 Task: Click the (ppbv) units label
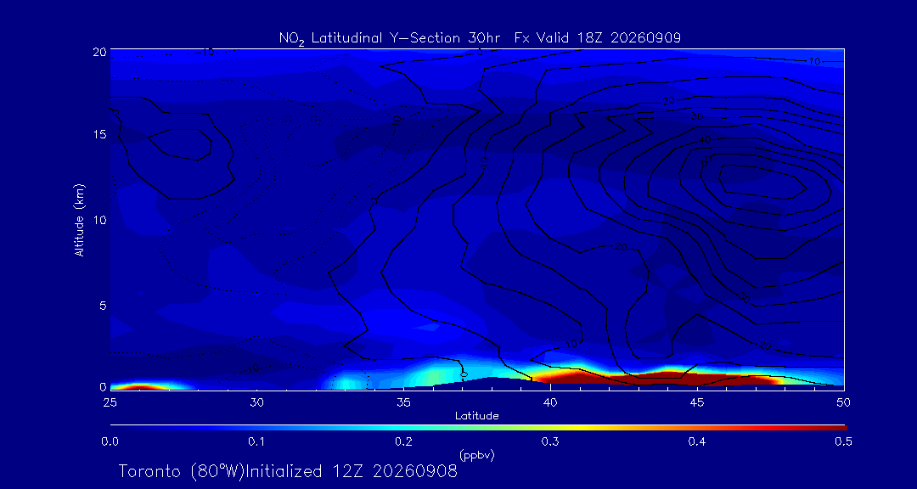[x=476, y=456]
